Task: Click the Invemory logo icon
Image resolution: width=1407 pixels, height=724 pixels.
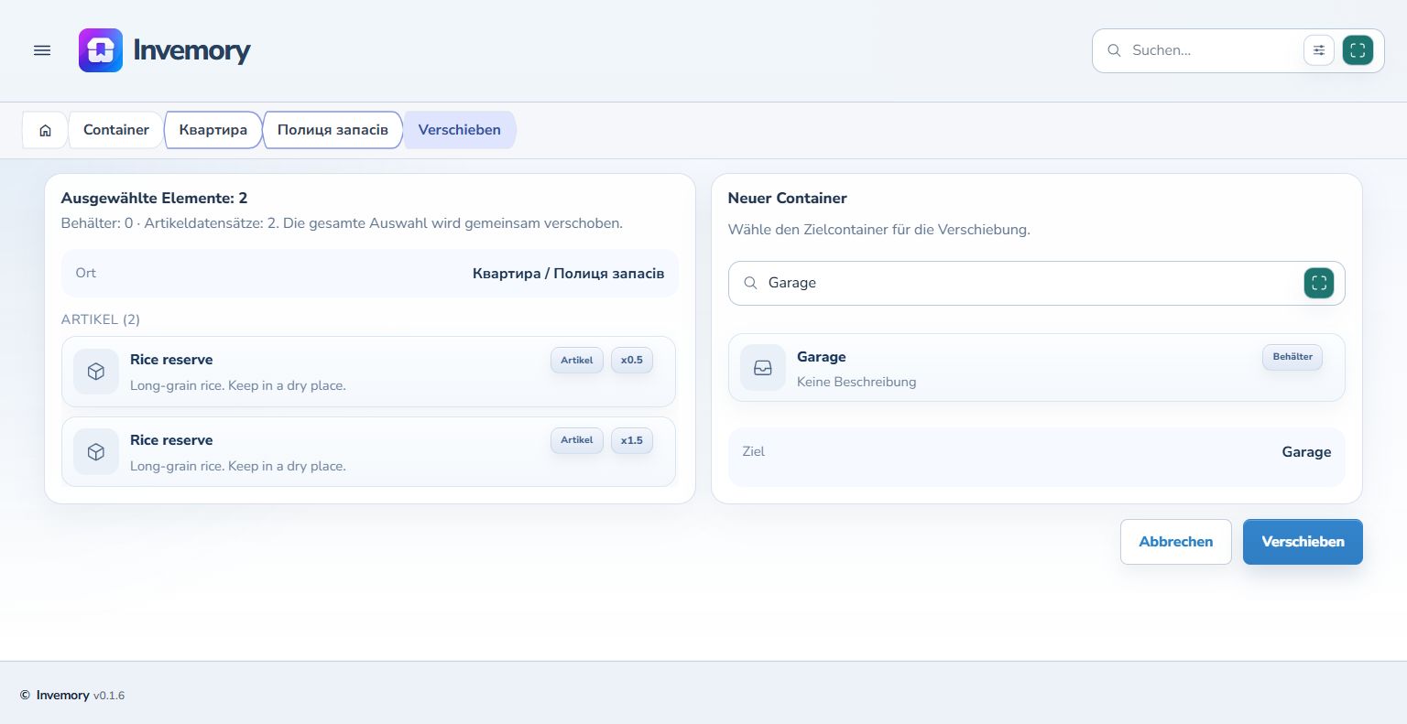Action: pyautogui.click(x=101, y=50)
